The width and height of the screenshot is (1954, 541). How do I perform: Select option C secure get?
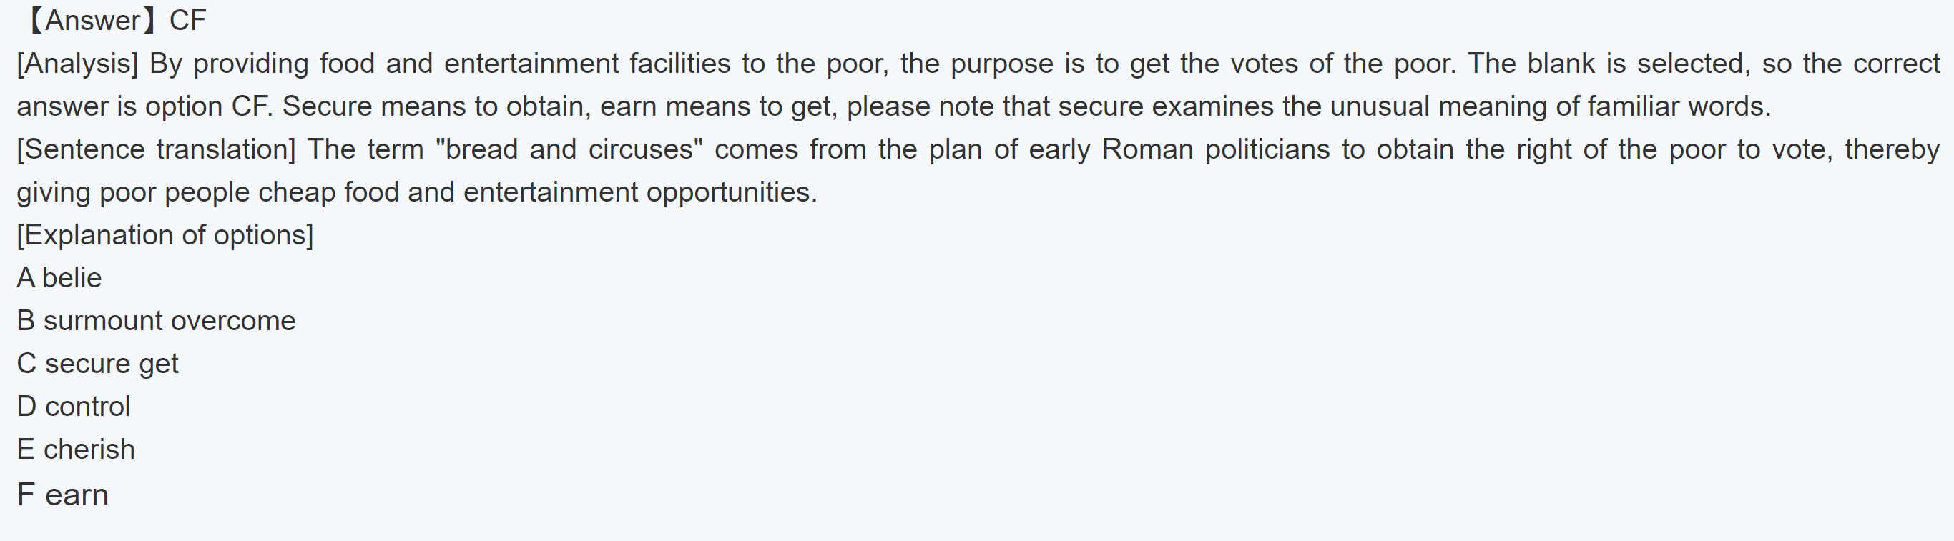97,364
